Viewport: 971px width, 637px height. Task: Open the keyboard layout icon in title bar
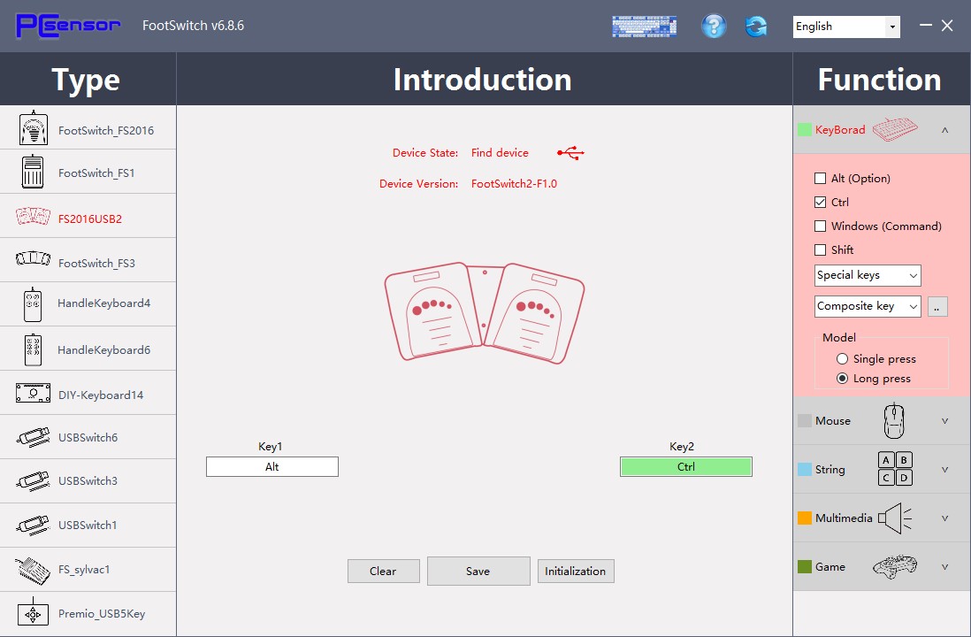pos(644,26)
